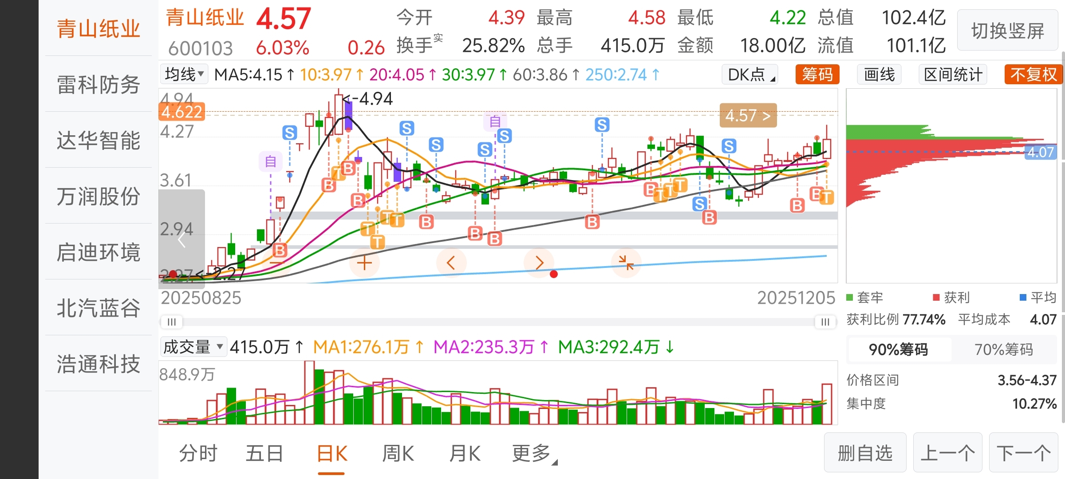1065x479 pixels.
Task: Click the right handle of date range slider
Action: coord(825,322)
